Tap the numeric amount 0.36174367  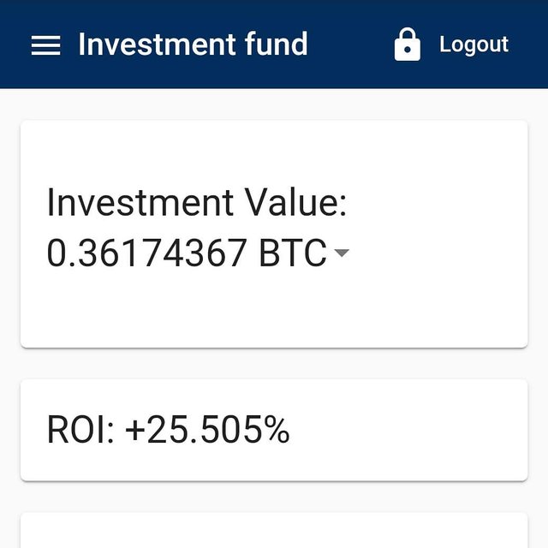point(147,253)
